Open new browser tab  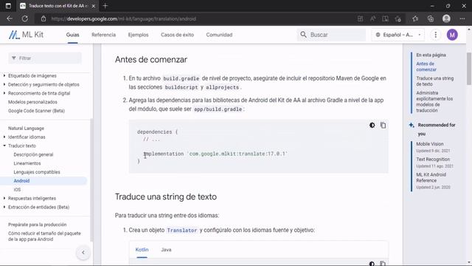105,6
